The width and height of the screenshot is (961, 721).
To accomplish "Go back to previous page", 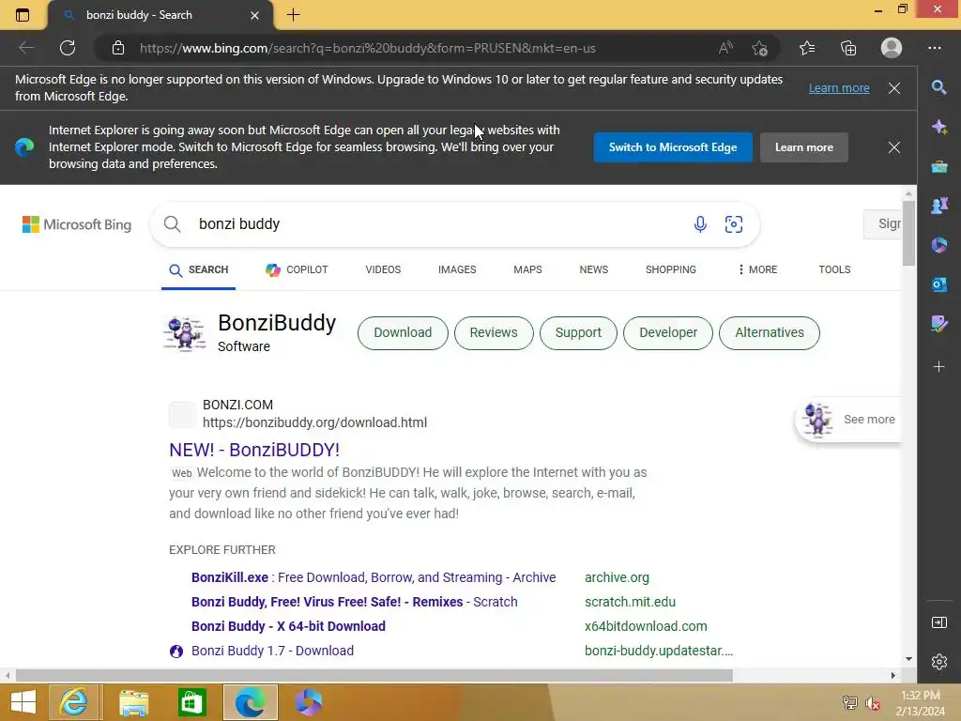I will tap(25, 48).
